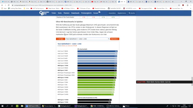
Task: Open the Tests menu in site navigation
Action: tap(60, 13)
